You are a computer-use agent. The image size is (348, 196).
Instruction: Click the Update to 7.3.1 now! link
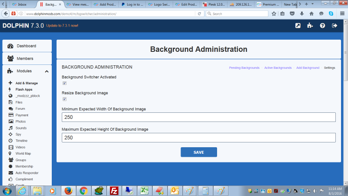point(62,26)
